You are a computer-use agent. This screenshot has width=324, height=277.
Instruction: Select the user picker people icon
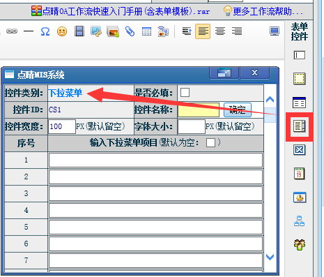[x=300, y=244]
